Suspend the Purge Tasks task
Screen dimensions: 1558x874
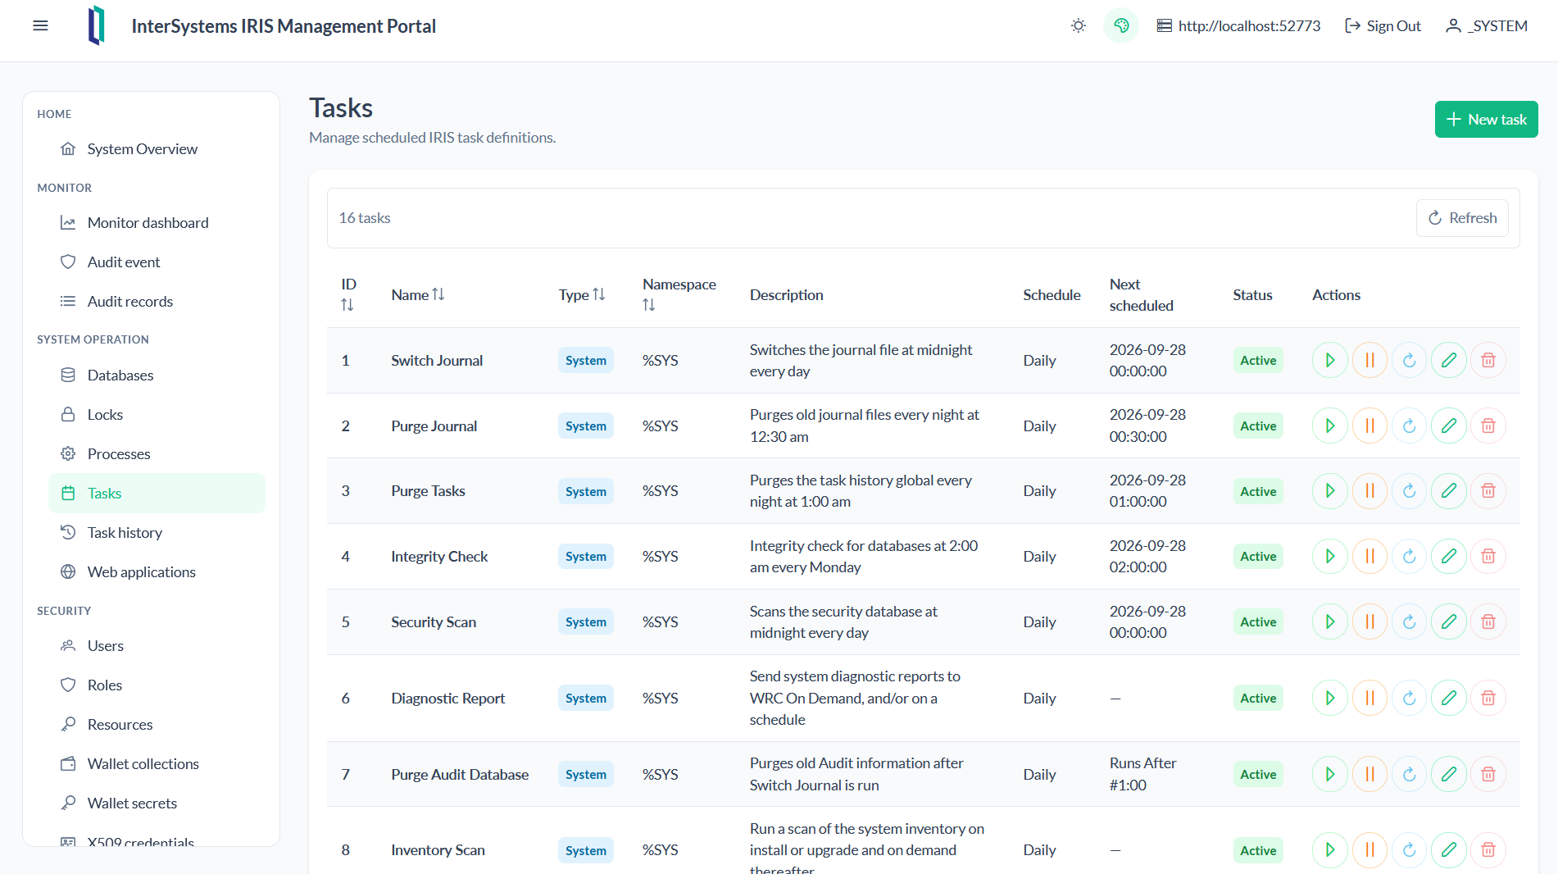click(1369, 491)
